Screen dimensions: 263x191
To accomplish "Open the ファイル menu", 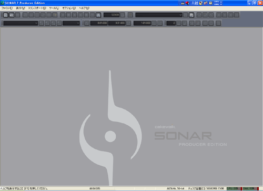I will (7, 8).
